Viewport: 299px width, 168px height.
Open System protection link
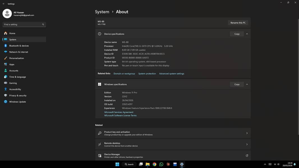(147, 74)
